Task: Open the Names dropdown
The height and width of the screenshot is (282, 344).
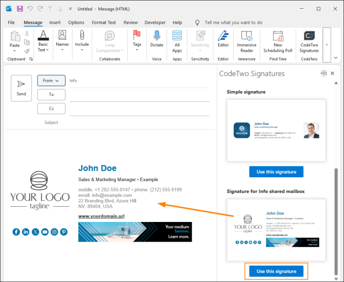Action: pyautogui.click(x=62, y=41)
